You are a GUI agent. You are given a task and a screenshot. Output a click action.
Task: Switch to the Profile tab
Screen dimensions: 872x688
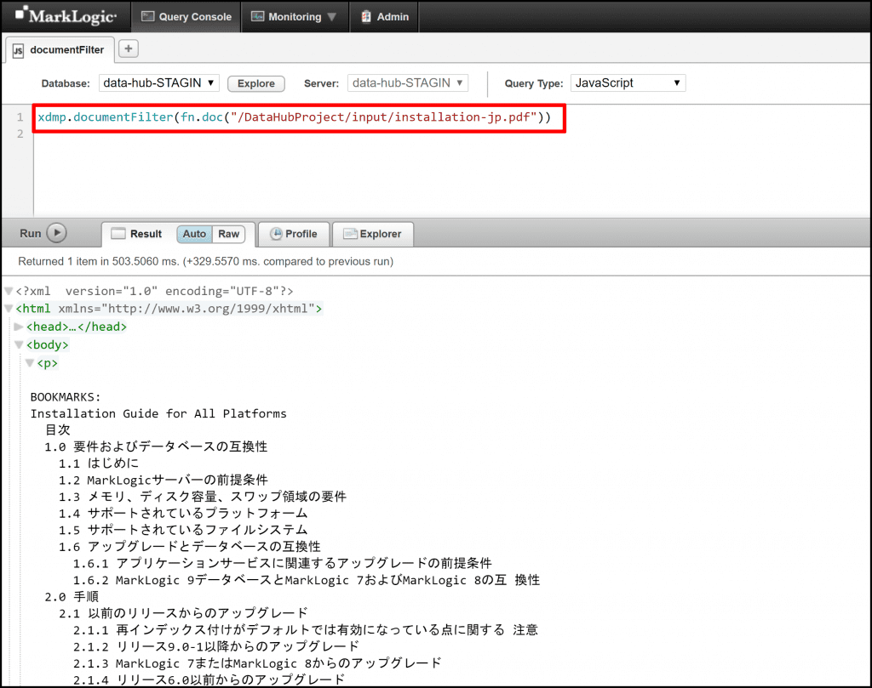(294, 234)
